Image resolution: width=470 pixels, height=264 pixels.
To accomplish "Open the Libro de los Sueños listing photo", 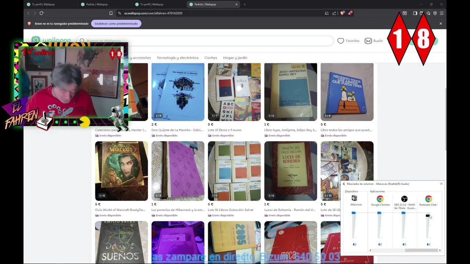I will [122, 242].
